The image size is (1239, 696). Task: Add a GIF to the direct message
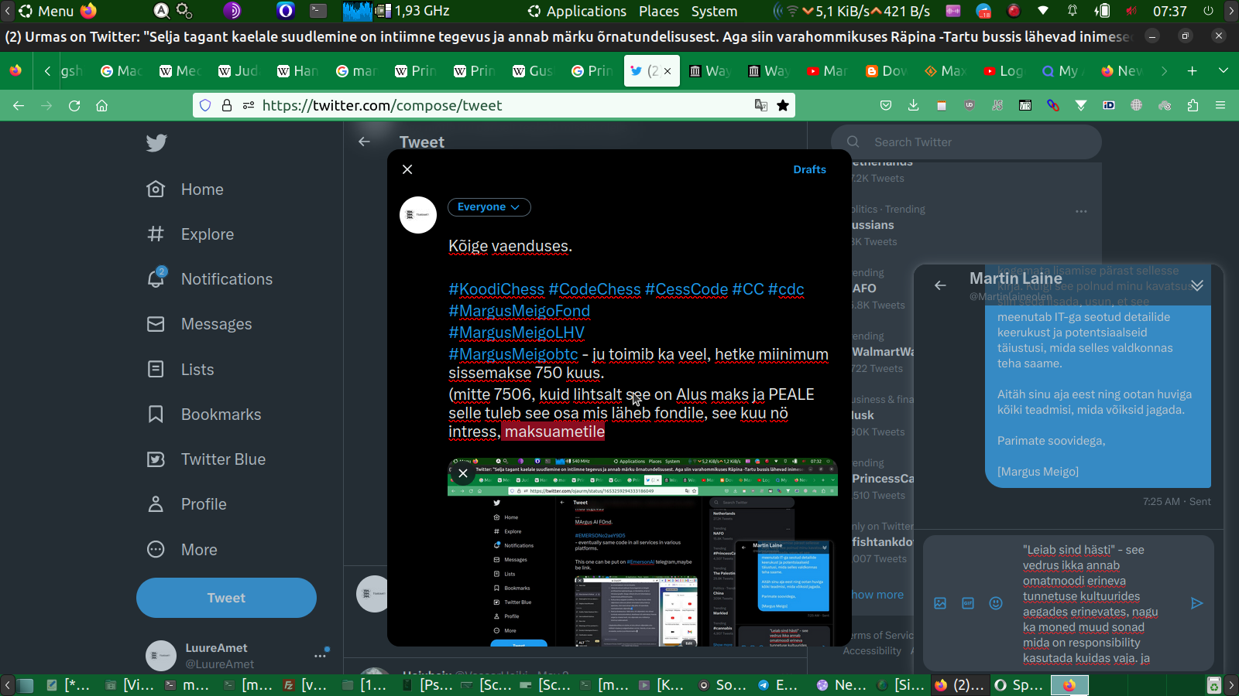[x=968, y=603]
